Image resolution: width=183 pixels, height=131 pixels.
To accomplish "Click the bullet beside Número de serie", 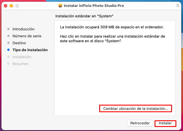I will point(8,36).
